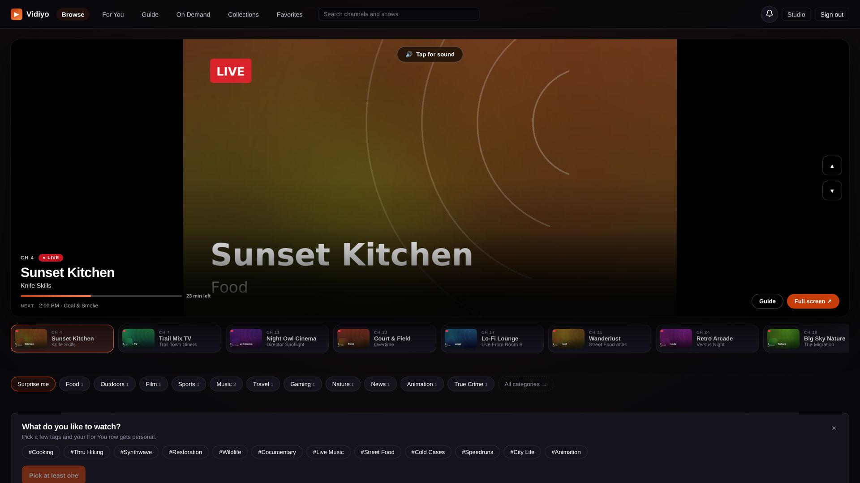Click the Vidiyo brand name
860x483 pixels.
[x=38, y=14]
